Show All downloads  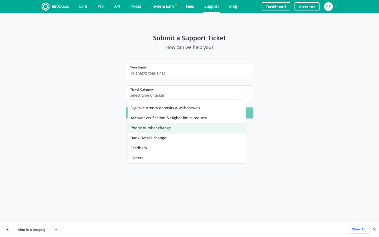pos(359,229)
